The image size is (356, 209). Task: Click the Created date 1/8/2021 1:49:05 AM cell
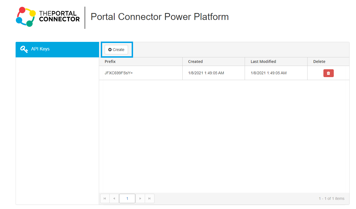point(213,73)
